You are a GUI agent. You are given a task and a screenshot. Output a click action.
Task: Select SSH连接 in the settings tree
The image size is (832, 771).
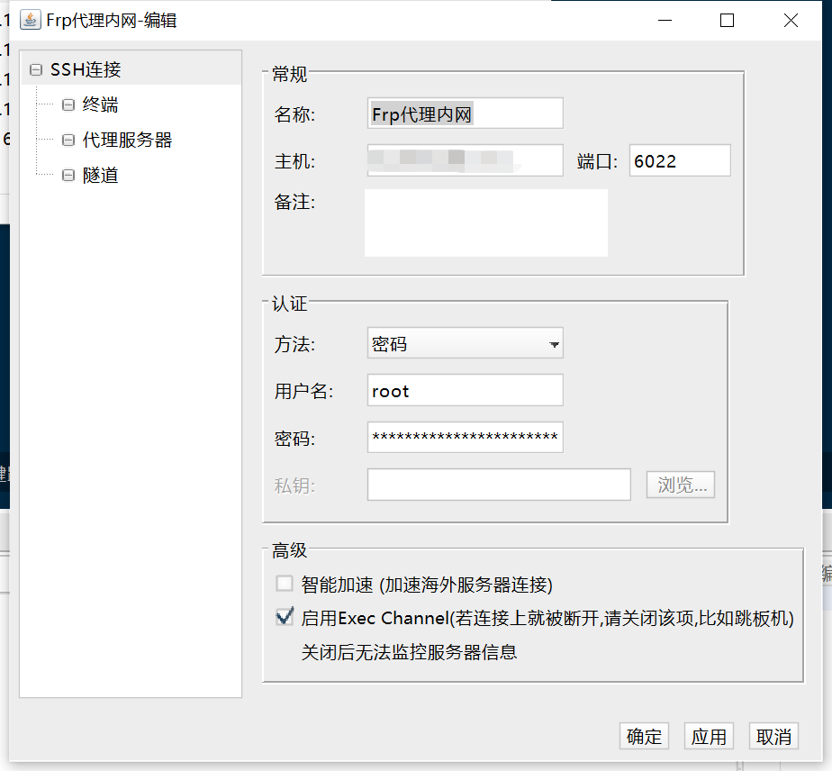pyautogui.click(x=86, y=69)
